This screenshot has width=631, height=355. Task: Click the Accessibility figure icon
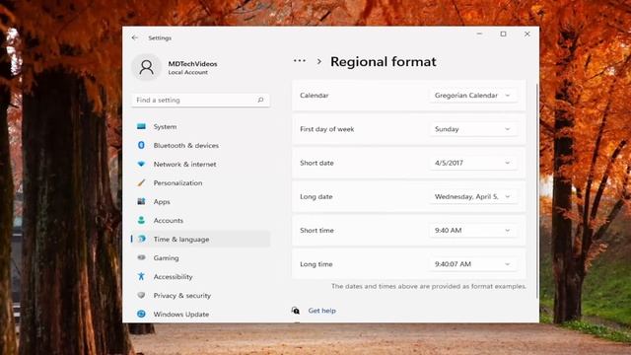(x=141, y=276)
